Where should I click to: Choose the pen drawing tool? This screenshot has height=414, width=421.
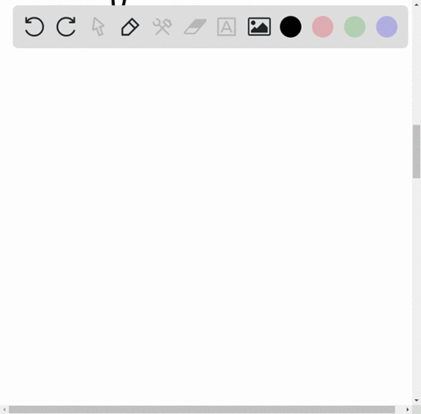(x=130, y=27)
